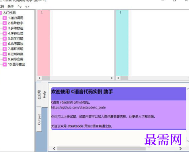Select 3.多维数组 in the tree

click(16, 28)
